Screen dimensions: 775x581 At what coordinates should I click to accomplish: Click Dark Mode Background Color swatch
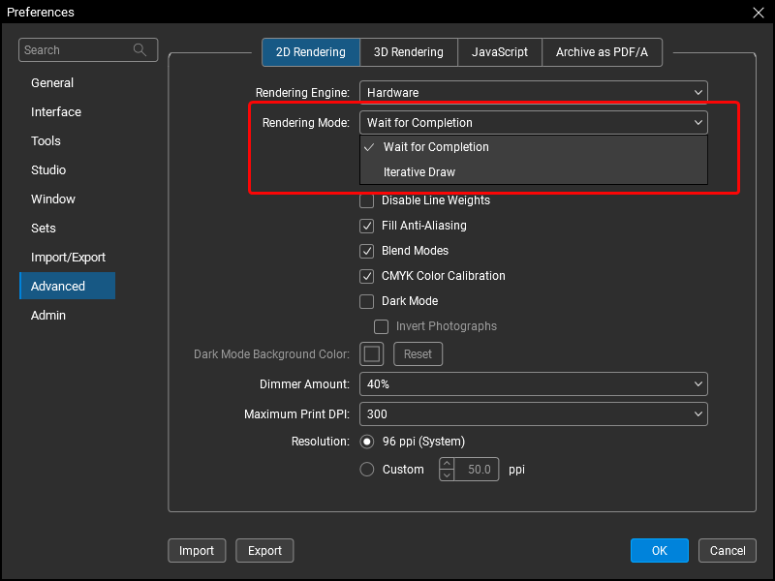click(x=372, y=354)
